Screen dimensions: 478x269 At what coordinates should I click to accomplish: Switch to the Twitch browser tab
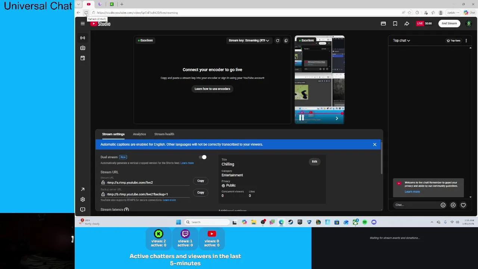coord(100,4)
